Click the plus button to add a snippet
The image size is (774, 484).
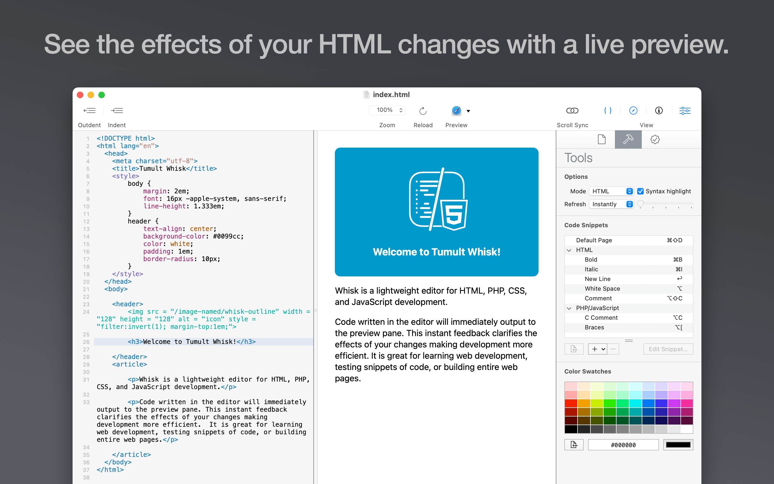594,349
